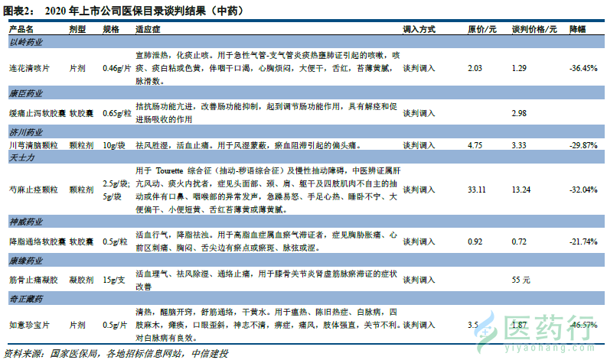This screenshot has height=363, width=607.
Task: Click product name '连花清咳片'
Action: (x=29, y=68)
